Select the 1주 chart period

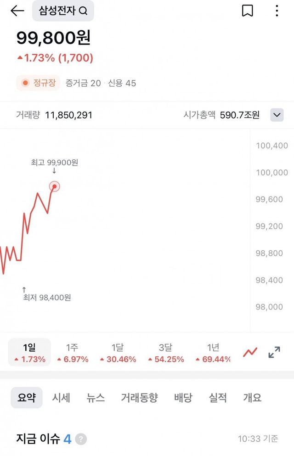pyautogui.click(x=72, y=353)
